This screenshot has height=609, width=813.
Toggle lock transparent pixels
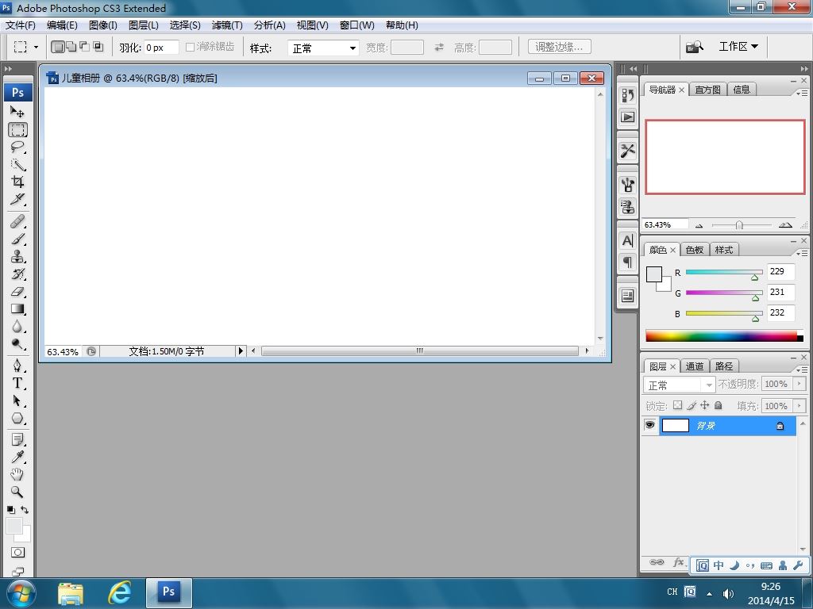tap(678, 405)
